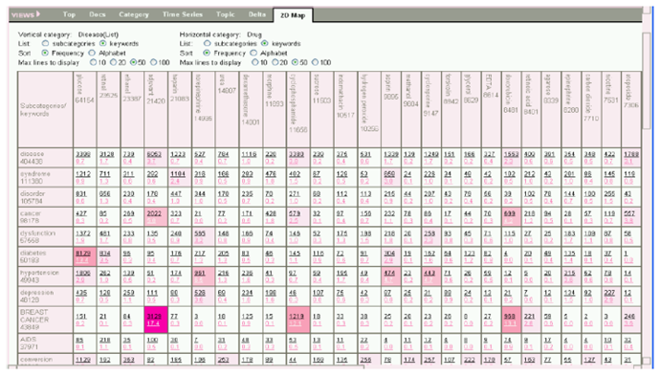Click the AIDS 37971 row header
The image size is (660, 376).
pos(45,343)
